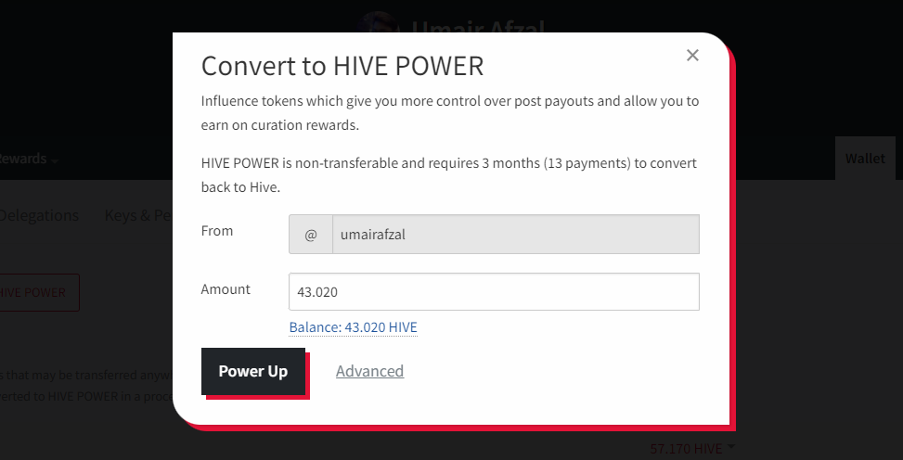Open the Keys & Permissions tab behind the dialog

pos(138,215)
